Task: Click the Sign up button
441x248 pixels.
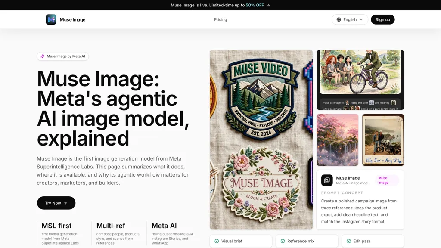Action: coord(382,19)
